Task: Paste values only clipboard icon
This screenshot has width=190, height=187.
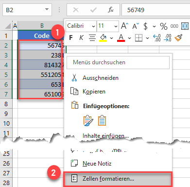Action: click(102, 120)
